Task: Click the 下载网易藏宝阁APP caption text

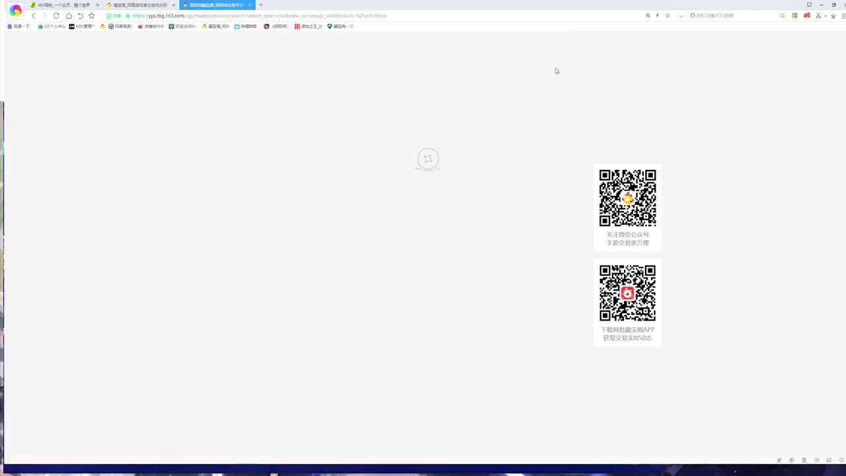Action: pyautogui.click(x=627, y=330)
